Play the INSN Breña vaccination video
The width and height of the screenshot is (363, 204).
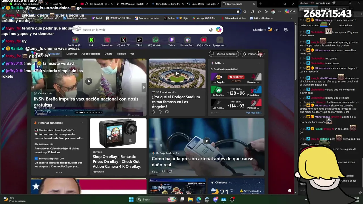tap(89, 81)
